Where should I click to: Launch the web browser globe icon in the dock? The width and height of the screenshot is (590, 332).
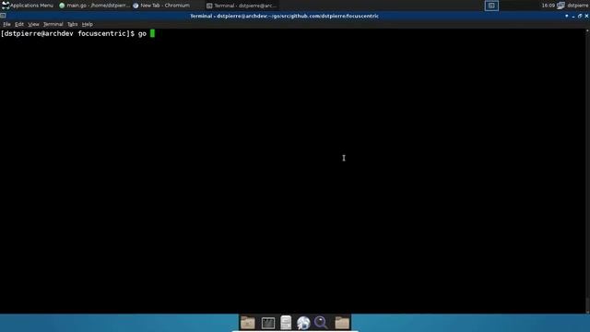click(x=303, y=323)
